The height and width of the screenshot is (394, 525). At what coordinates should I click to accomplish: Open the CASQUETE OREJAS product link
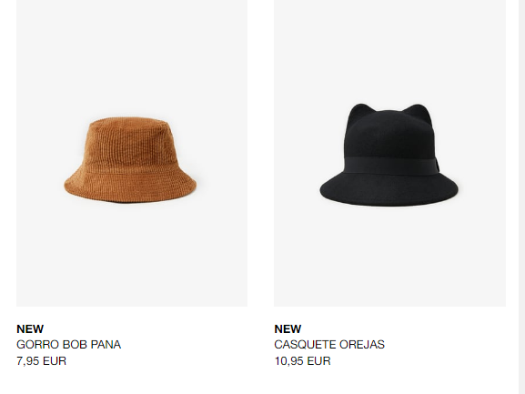pos(329,345)
